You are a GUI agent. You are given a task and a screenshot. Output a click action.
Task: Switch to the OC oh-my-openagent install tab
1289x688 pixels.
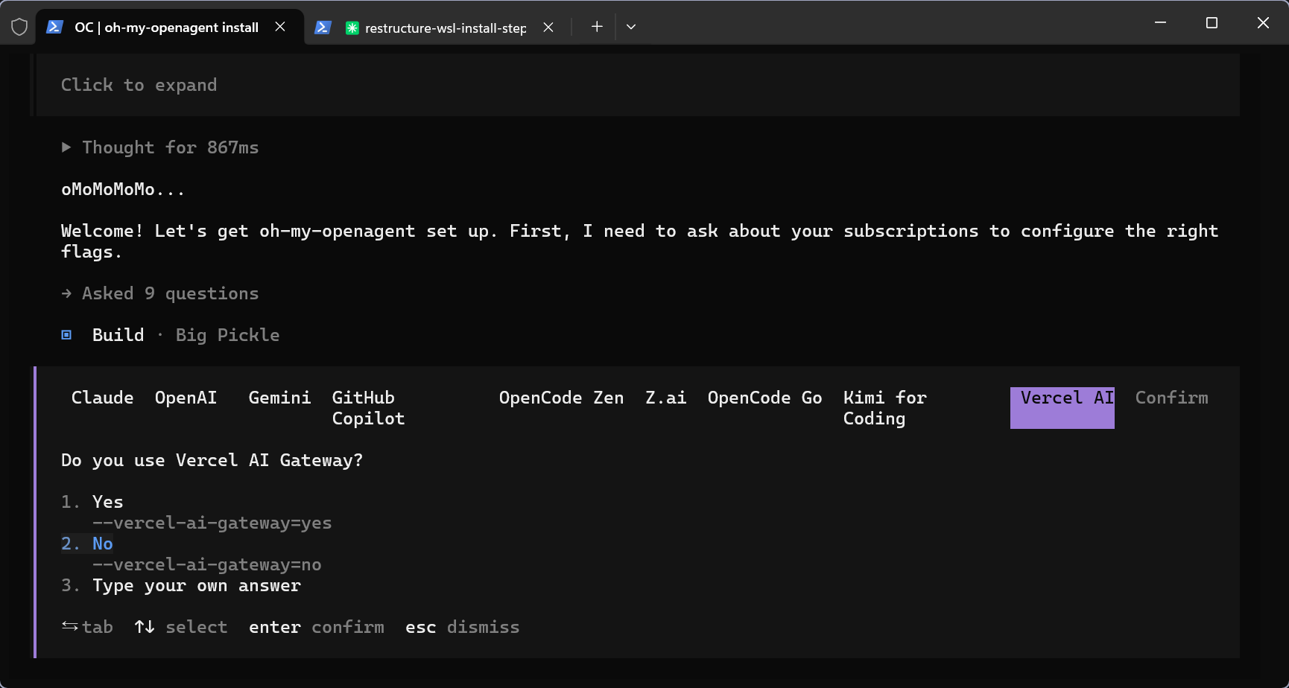(170, 28)
